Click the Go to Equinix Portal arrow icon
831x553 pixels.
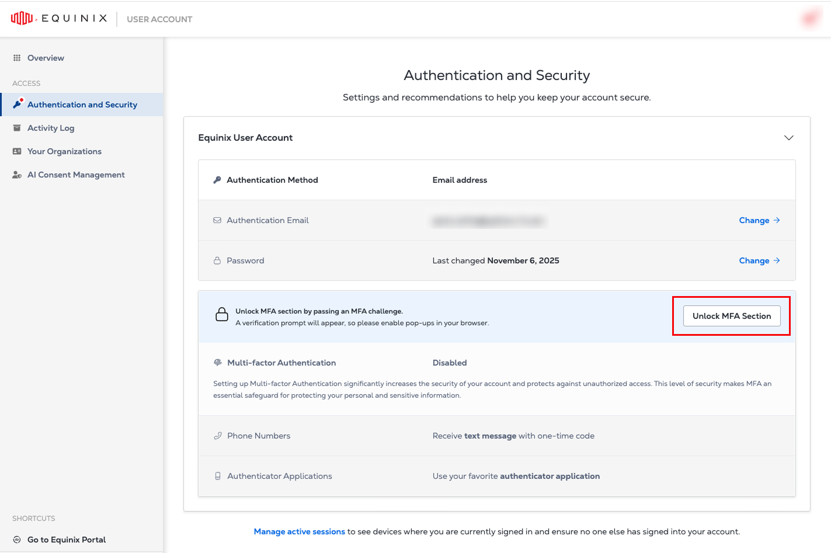tap(17, 540)
